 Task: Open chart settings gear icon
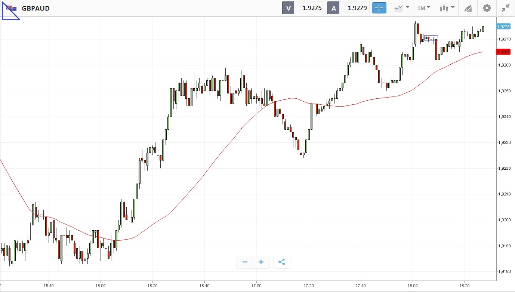coord(487,8)
